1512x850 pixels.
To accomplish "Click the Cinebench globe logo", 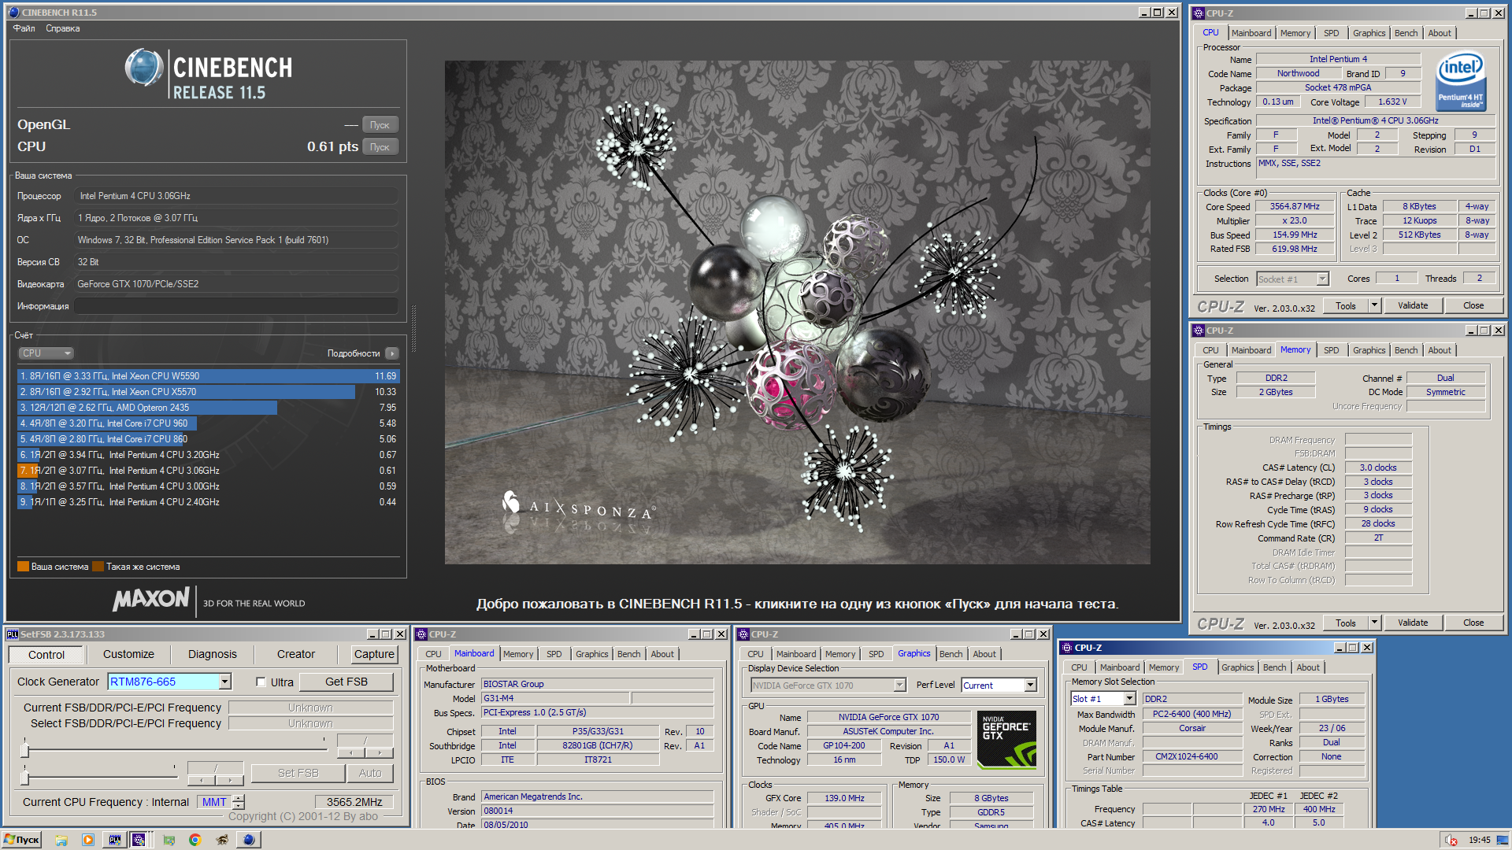I will click(x=144, y=68).
